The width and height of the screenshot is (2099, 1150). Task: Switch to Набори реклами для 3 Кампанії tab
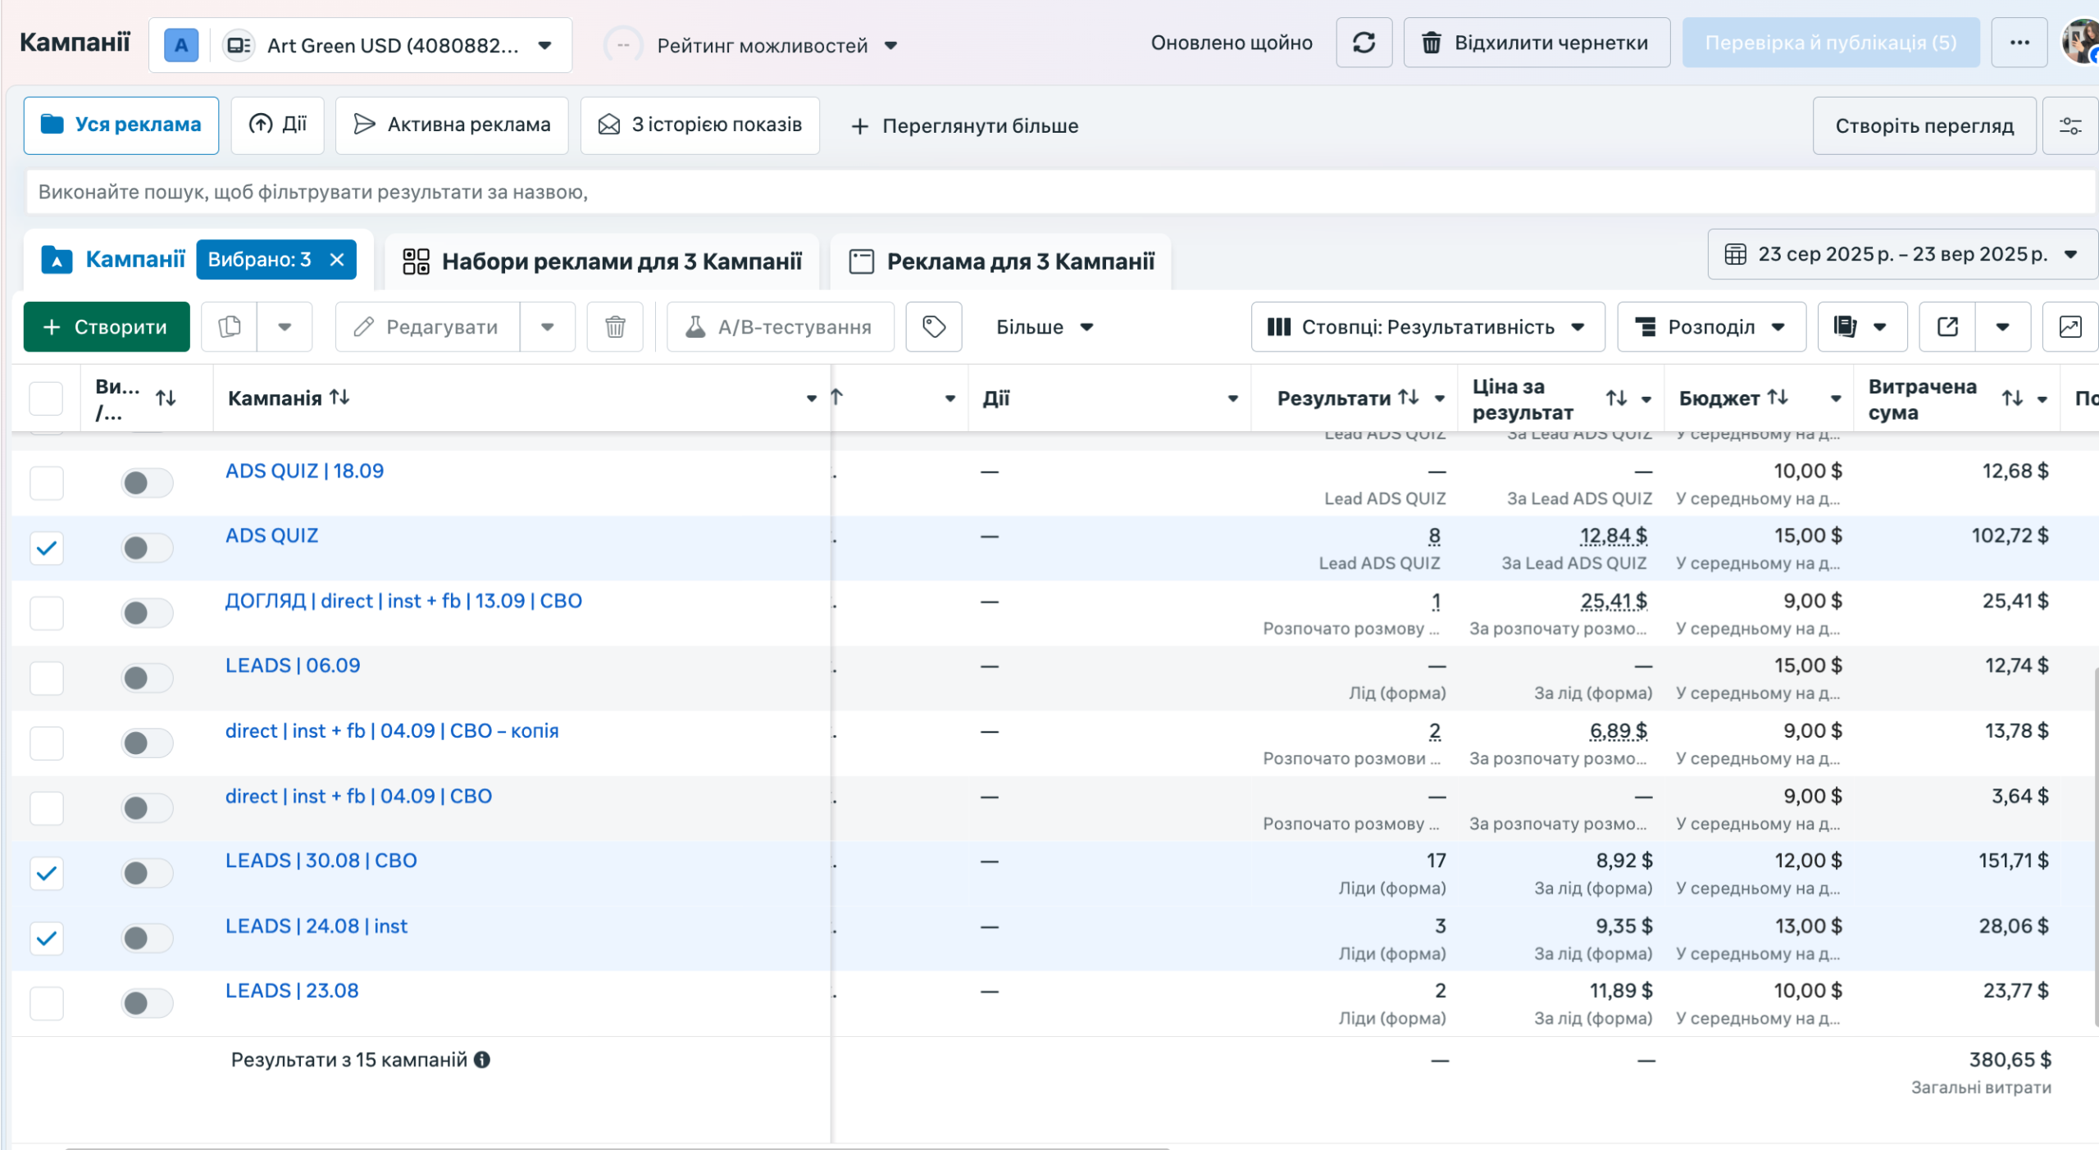(x=602, y=261)
